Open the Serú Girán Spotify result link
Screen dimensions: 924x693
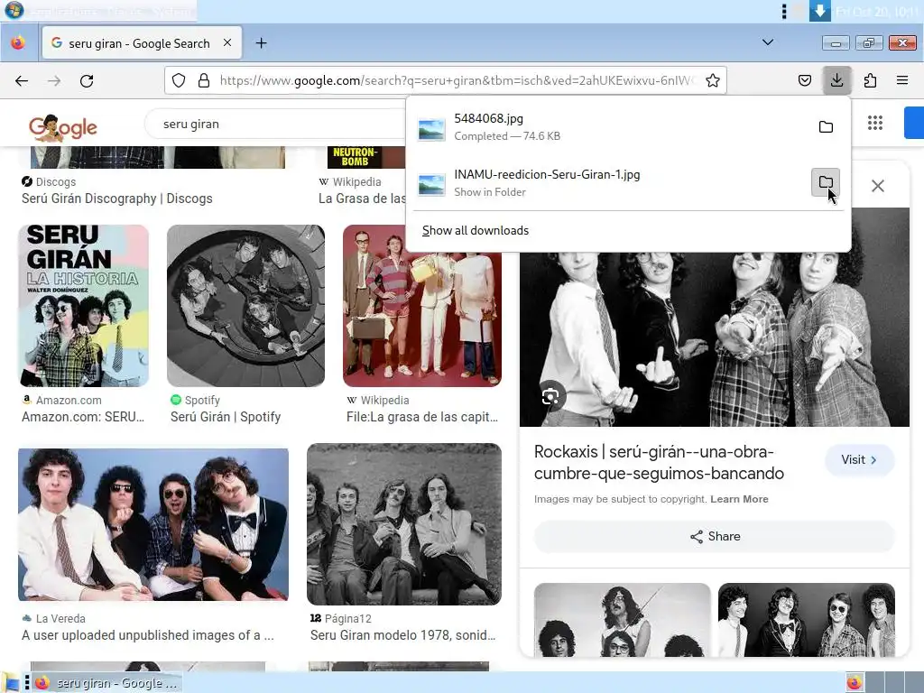(x=226, y=417)
